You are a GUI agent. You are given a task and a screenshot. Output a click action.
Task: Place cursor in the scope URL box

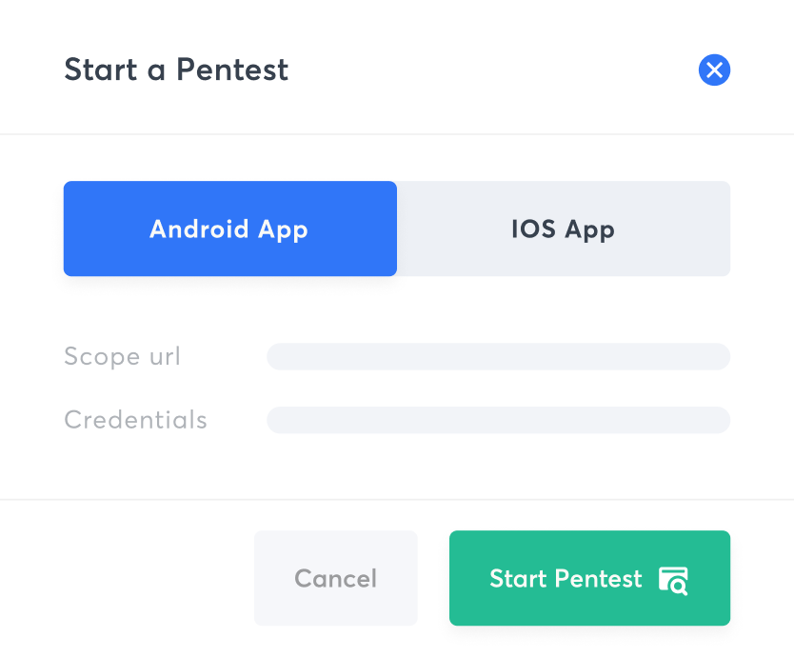498,356
